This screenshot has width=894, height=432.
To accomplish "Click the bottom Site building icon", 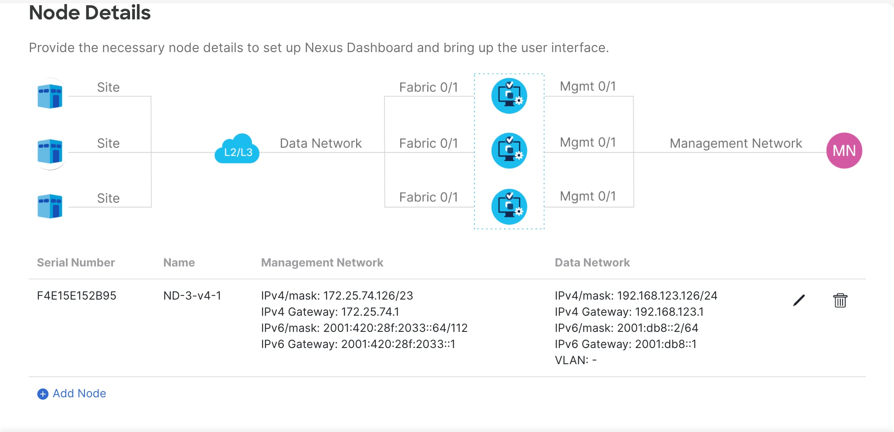I will [x=50, y=206].
